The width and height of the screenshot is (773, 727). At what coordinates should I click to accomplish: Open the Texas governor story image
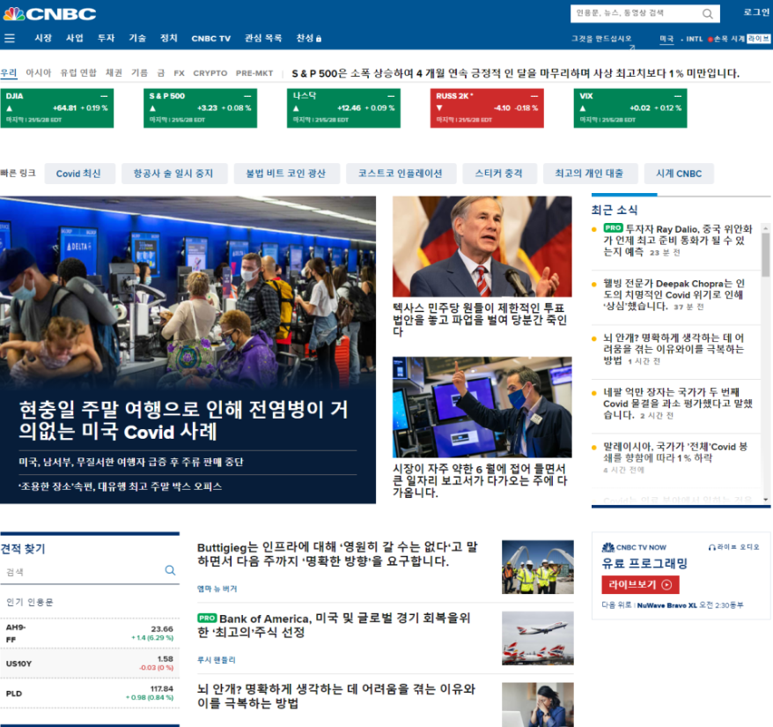click(482, 246)
